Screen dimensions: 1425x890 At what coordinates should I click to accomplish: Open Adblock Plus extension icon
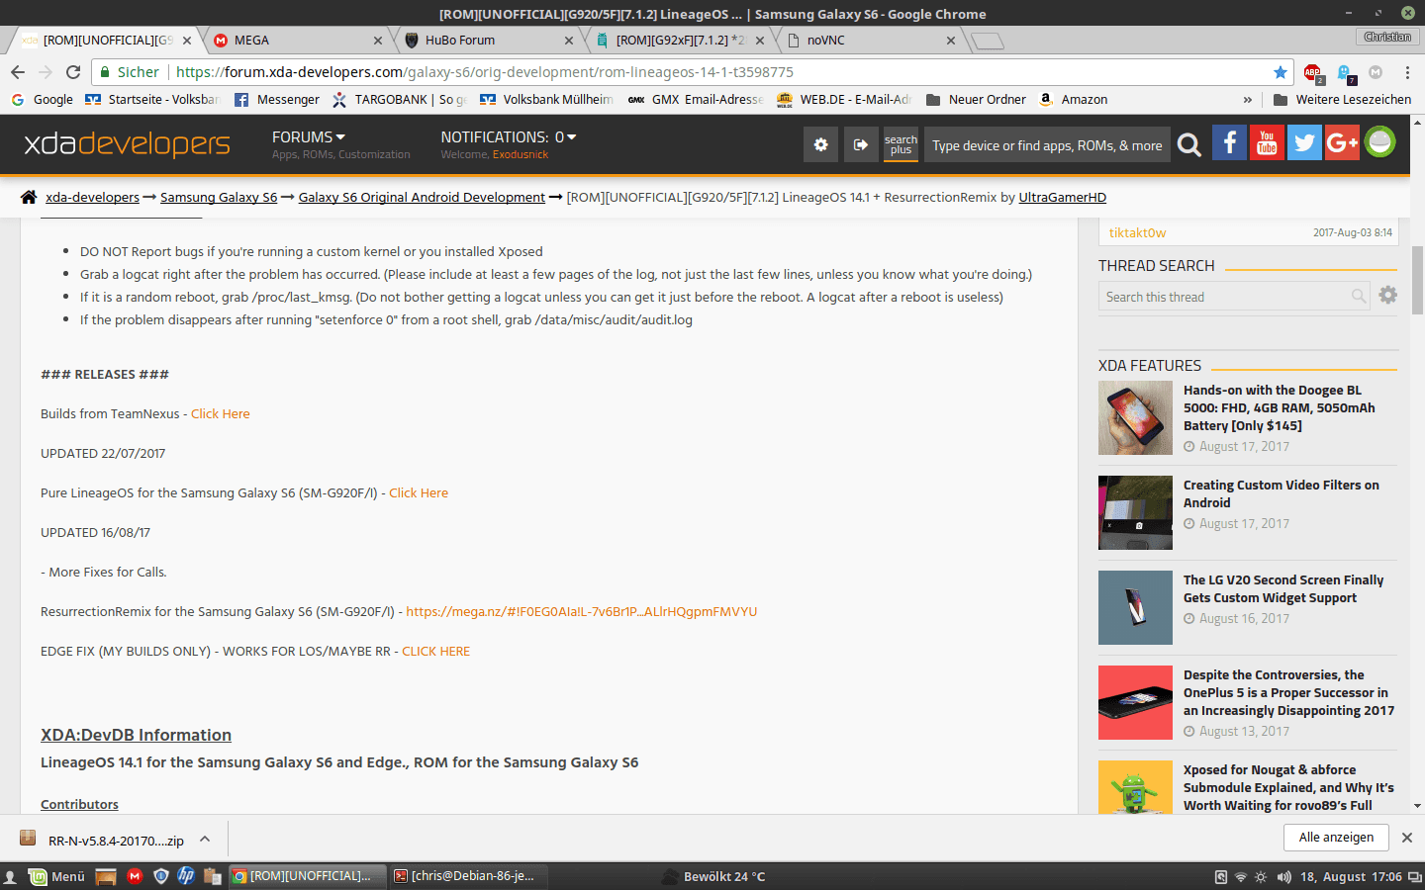click(x=1313, y=73)
